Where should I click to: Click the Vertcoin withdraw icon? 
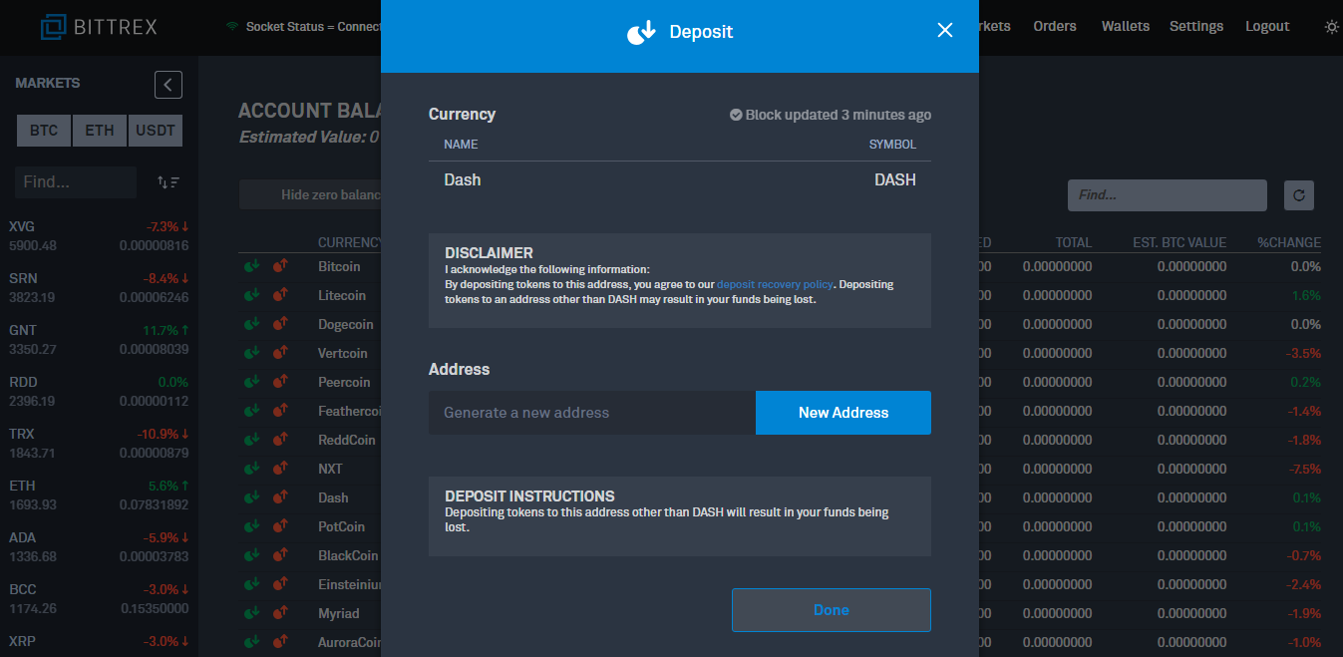click(x=280, y=353)
